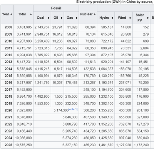Click the Hydro header label
The height and width of the screenshot is (149, 154).
point(104,18)
